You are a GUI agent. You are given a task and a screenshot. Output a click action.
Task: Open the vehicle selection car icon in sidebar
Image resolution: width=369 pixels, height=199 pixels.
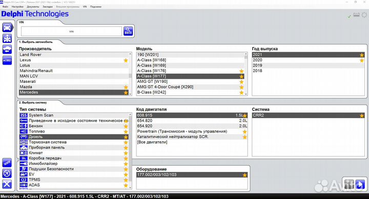click(8, 28)
